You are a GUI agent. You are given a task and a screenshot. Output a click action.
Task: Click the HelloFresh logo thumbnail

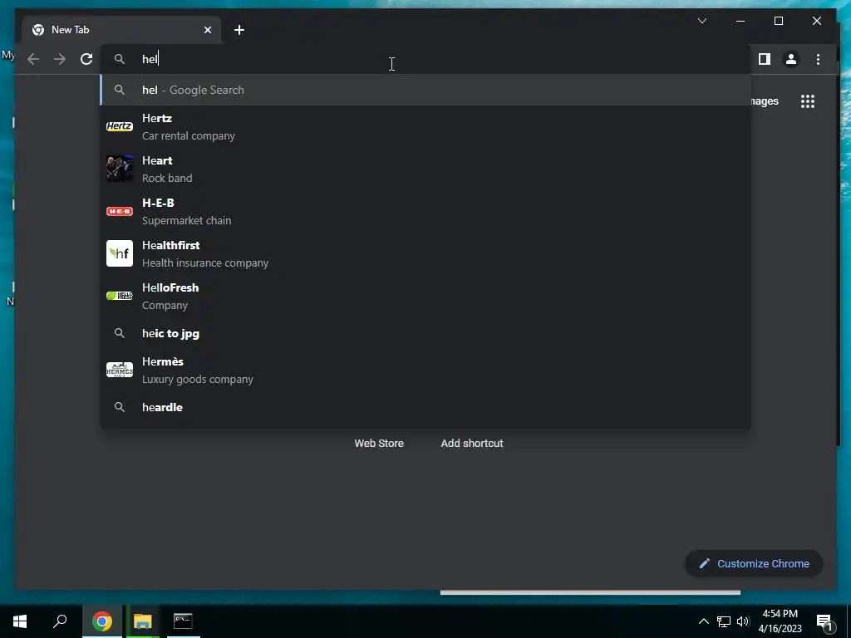[x=120, y=296]
